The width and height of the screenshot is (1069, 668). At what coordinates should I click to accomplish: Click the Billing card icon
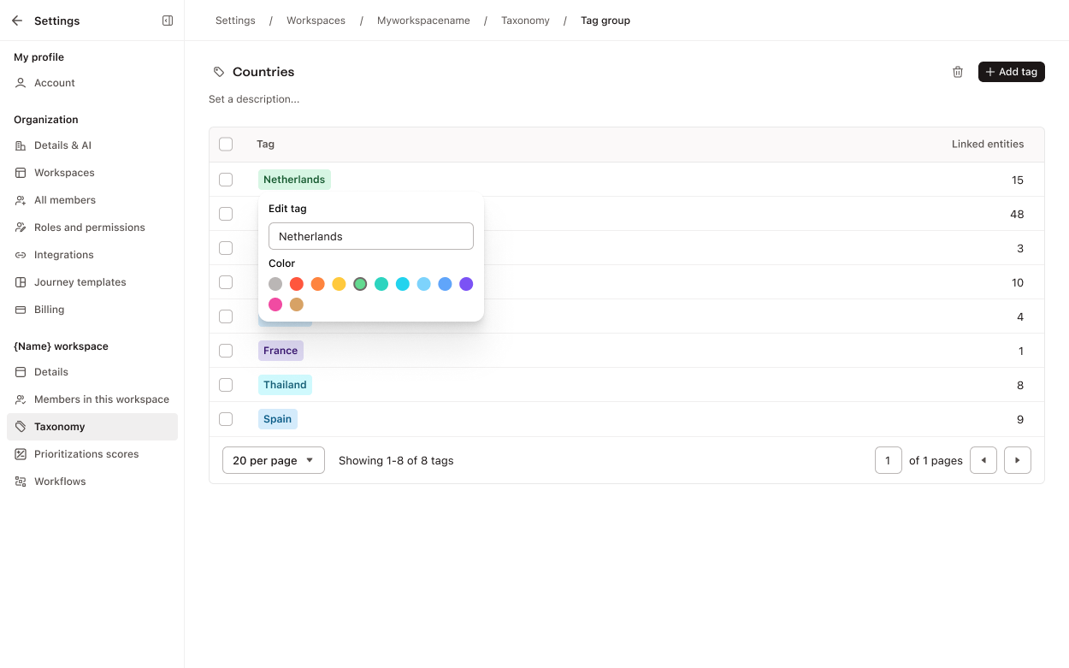(x=21, y=310)
